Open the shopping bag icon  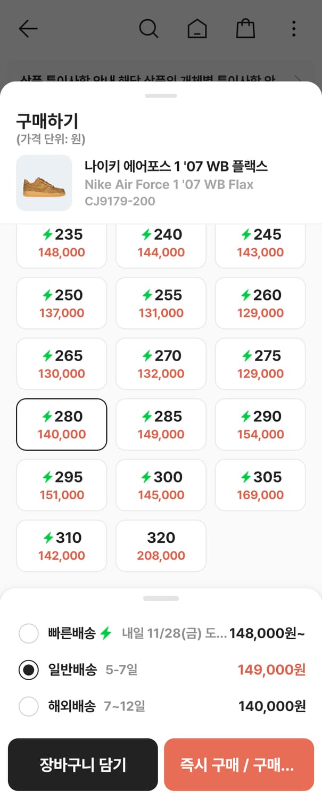(245, 29)
